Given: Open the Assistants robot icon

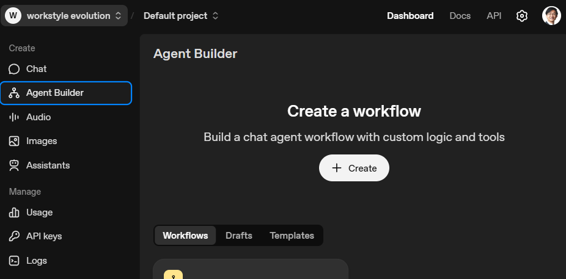Looking at the screenshot, I should click(x=14, y=165).
